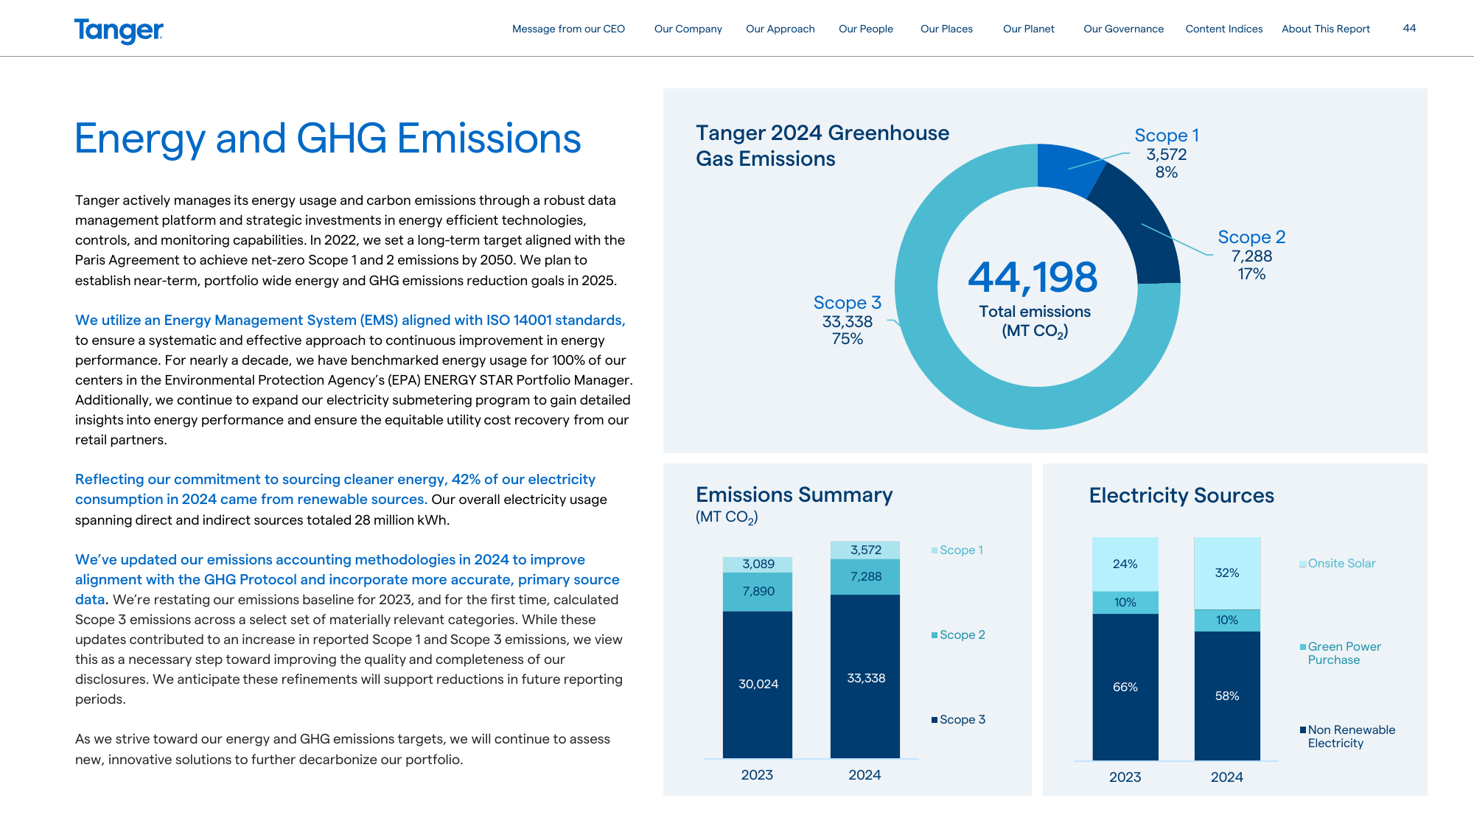
Task: Navigate to Our Places
Action: coord(946,29)
